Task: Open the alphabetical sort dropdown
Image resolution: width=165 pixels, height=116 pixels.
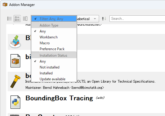Action: 88,19
